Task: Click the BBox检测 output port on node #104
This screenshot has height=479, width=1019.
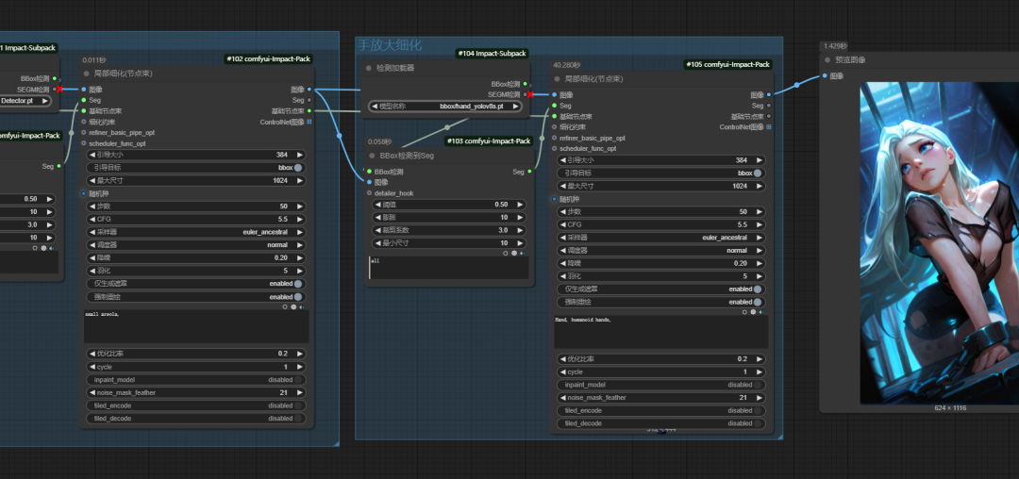Action: 525,84
